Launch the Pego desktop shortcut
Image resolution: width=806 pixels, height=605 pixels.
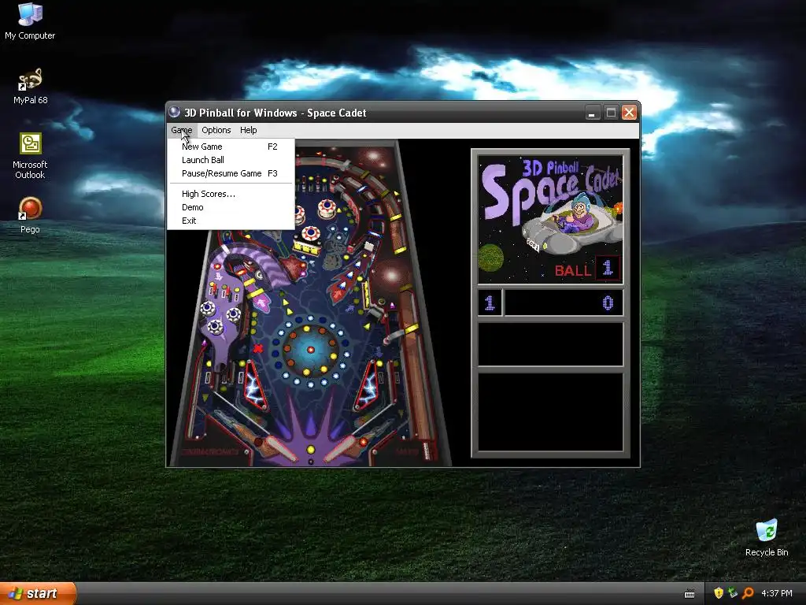coord(30,215)
